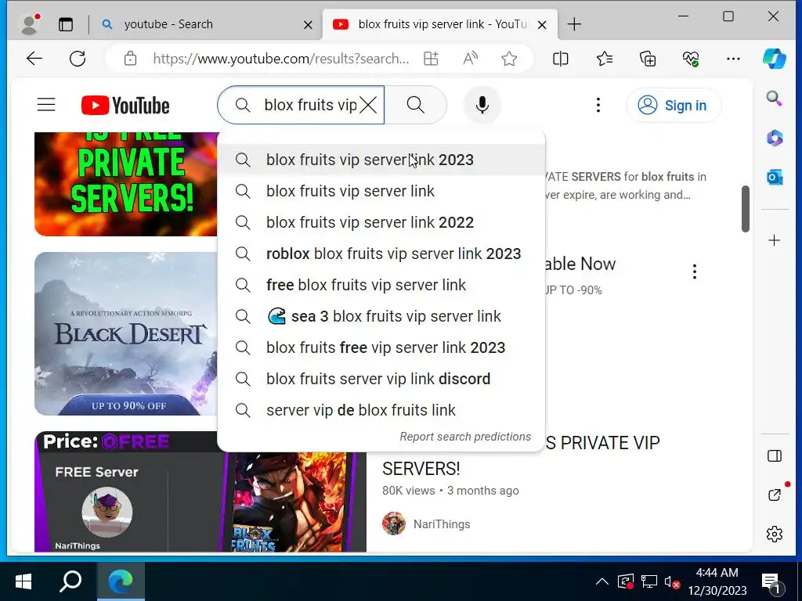Open the Black Desert ad thumbnail
The image size is (802, 601).
pyautogui.click(x=126, y=333)
